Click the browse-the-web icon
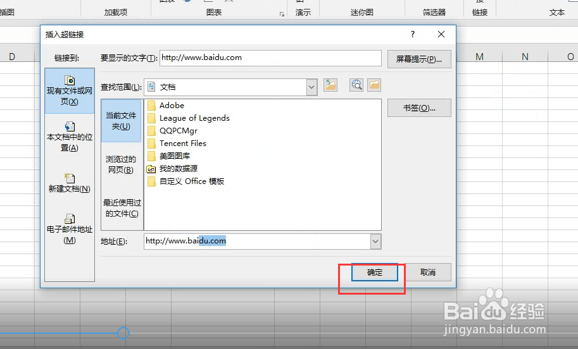This screenshot has height=349, width=578. (x=356, y=85)
